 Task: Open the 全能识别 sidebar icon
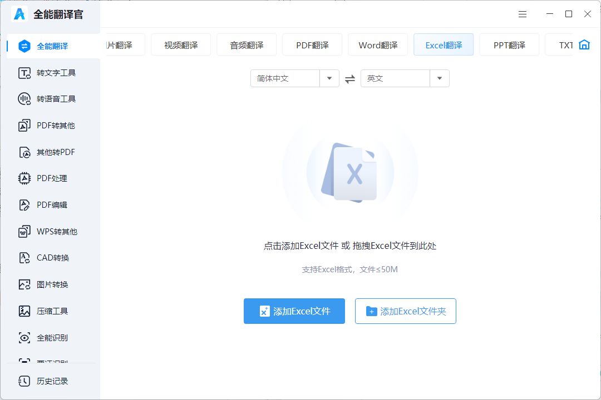(24, 338)
